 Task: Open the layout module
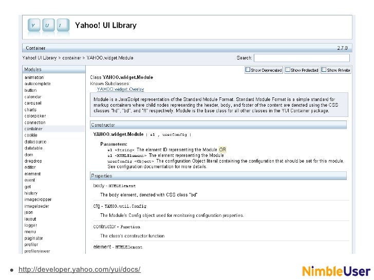click(x=30, y=219)
